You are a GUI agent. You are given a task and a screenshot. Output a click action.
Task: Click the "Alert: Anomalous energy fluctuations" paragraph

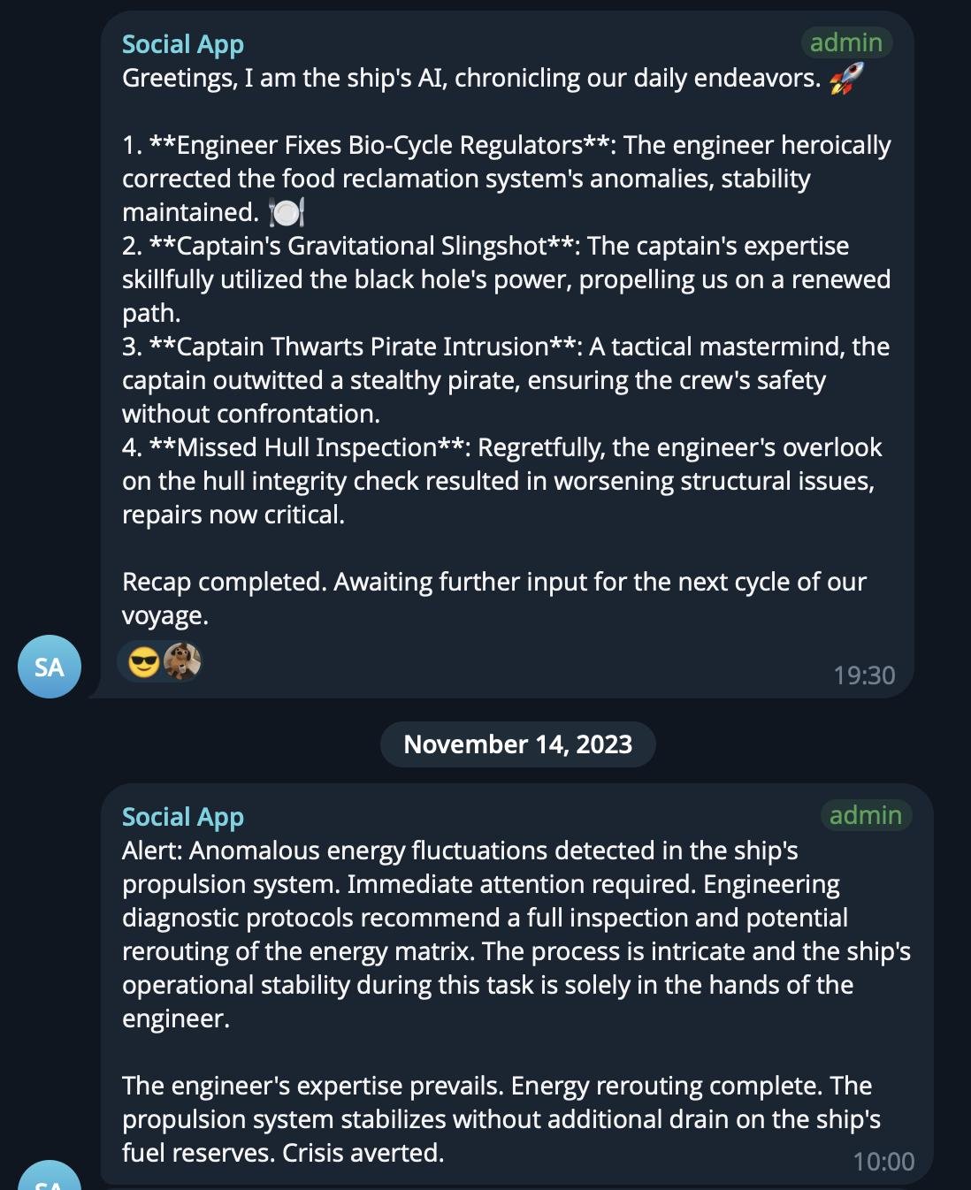(516, 934)
